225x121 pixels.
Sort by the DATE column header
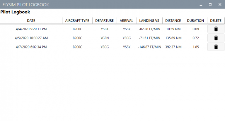(31, 21)
